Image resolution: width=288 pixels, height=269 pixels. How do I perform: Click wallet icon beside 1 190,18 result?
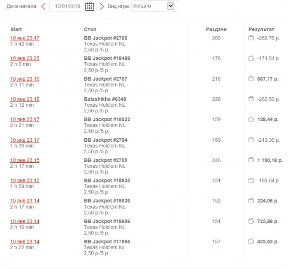[251, 160]
